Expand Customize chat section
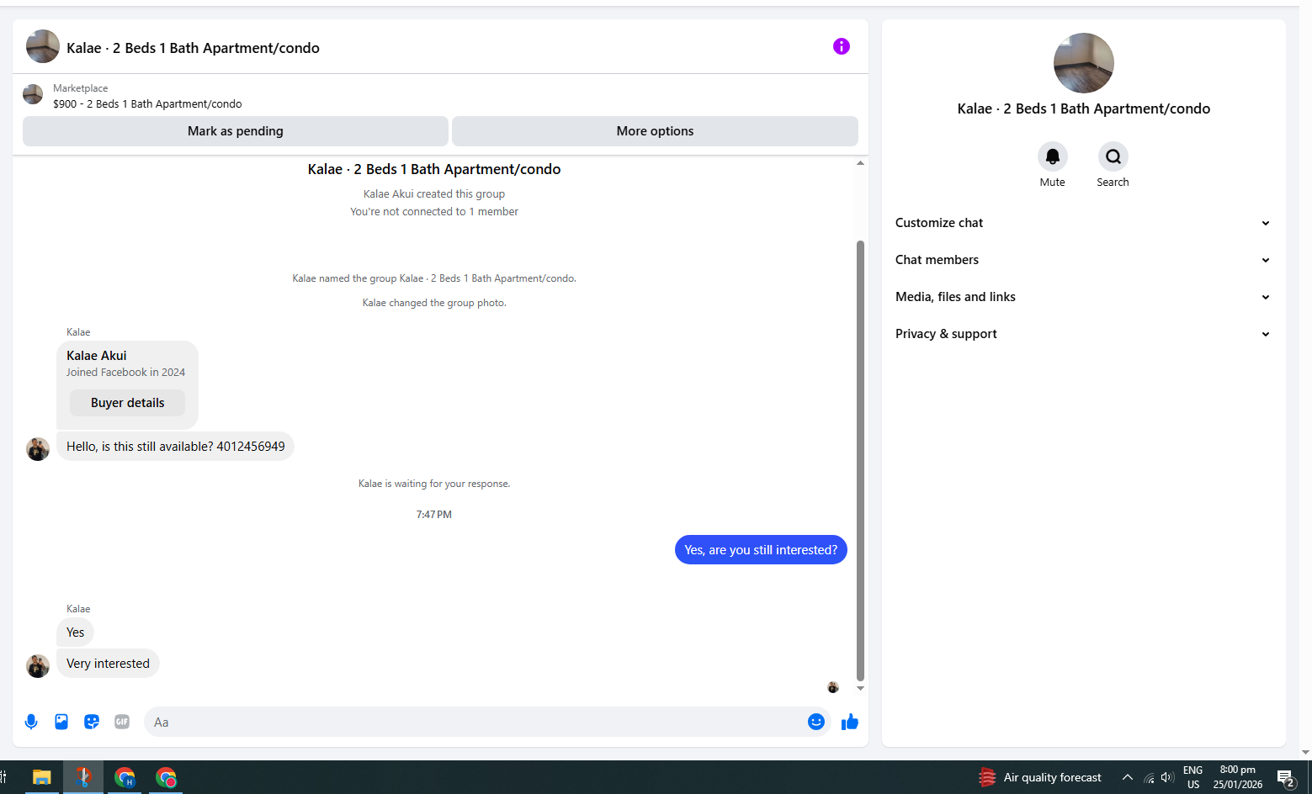1312x794 pixels. 1083,223
